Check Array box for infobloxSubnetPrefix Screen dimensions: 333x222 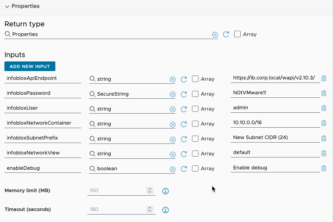(195, 139)
